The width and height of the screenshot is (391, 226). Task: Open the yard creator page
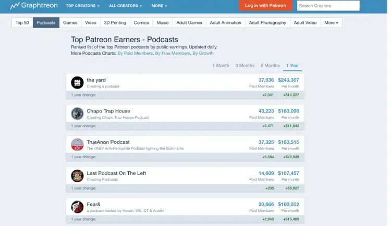click(96, 80)
